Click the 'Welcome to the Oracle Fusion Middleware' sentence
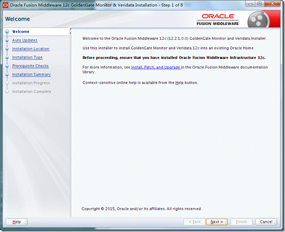The height and width of the screenshot is (232, 285). pos(174,38)
